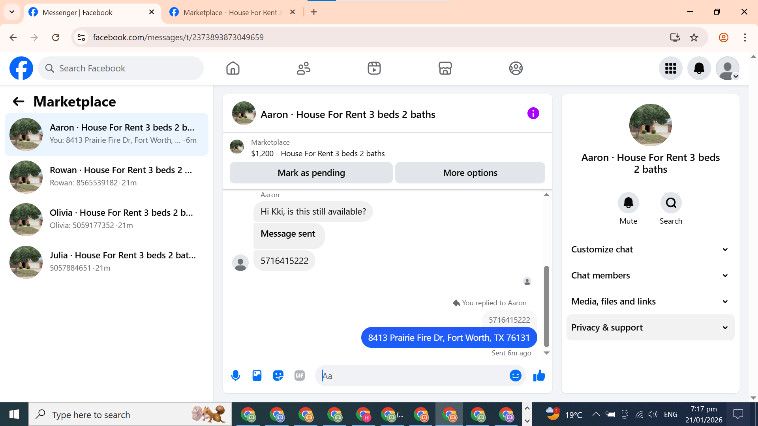Open the sticker picker icon
This screenshot has width=758, height=426.
click(278, 376)
